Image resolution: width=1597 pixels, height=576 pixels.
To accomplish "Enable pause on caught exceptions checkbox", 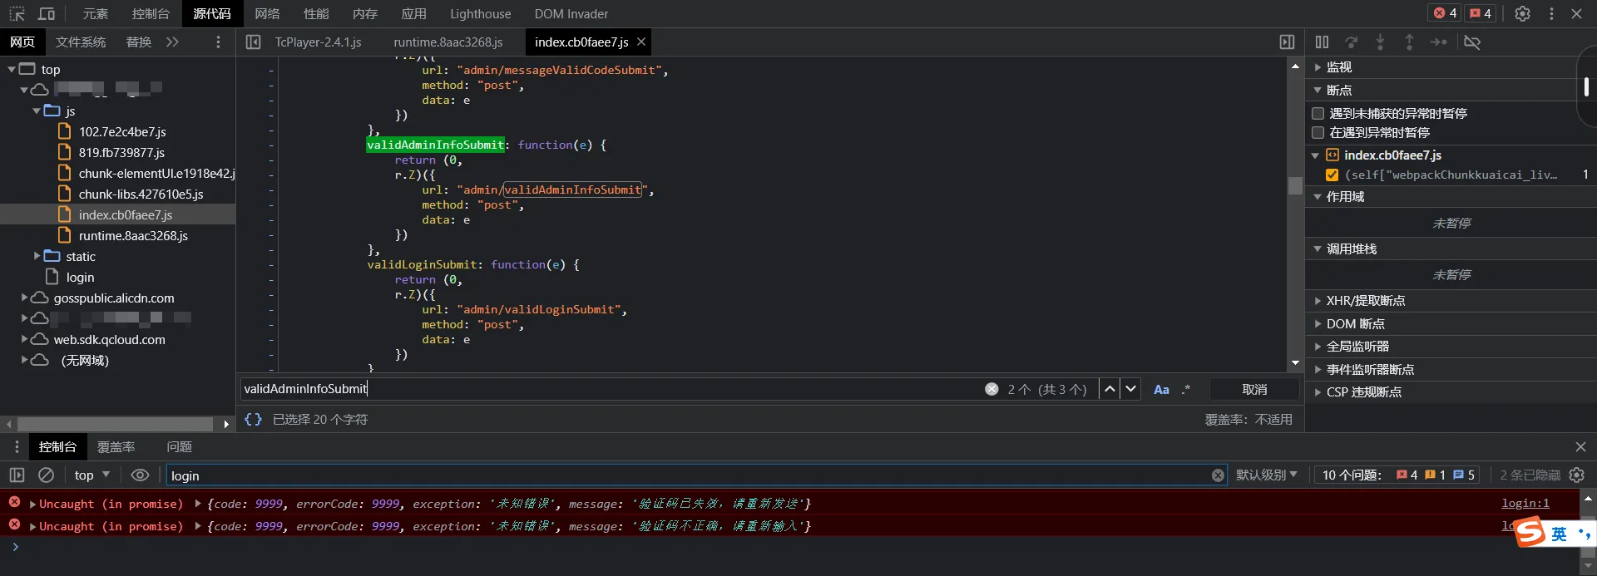I will (1318, 133).
